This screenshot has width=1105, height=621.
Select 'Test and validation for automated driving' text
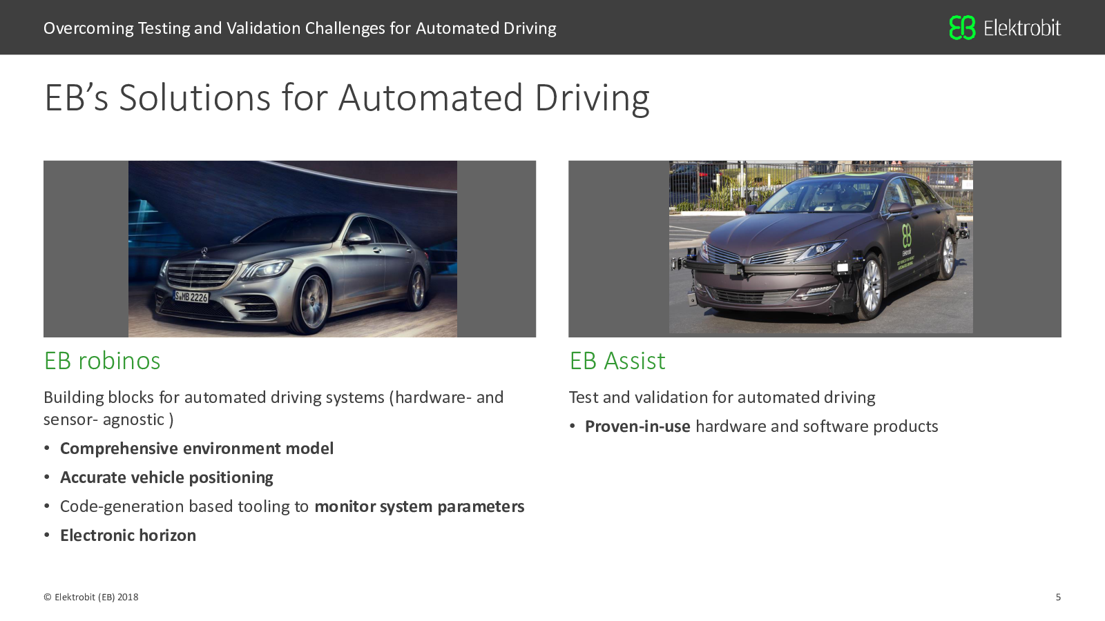point(722,397)
